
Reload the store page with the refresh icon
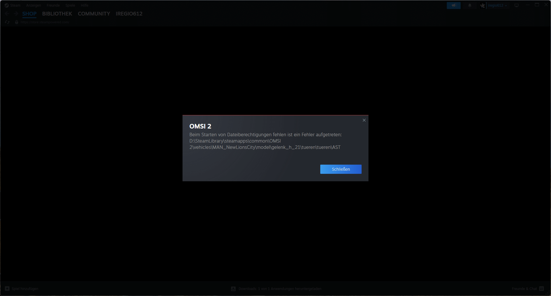pos(7,22)
